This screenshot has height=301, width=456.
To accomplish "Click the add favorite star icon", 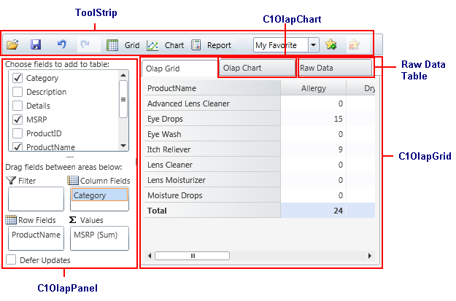I will point(331,45).
